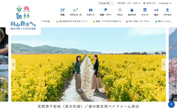Click the グルメ fork and knife icon
The height and width of the screenshot is (110, 177).
(120, 10)
